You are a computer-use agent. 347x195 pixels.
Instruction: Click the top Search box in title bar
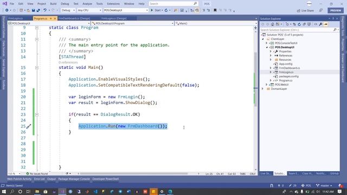click(x=173, y=4)
